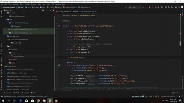Click the user avatar icon in toolbar
The width and height of the screenshot is (184, 103).
pos(182,7)
